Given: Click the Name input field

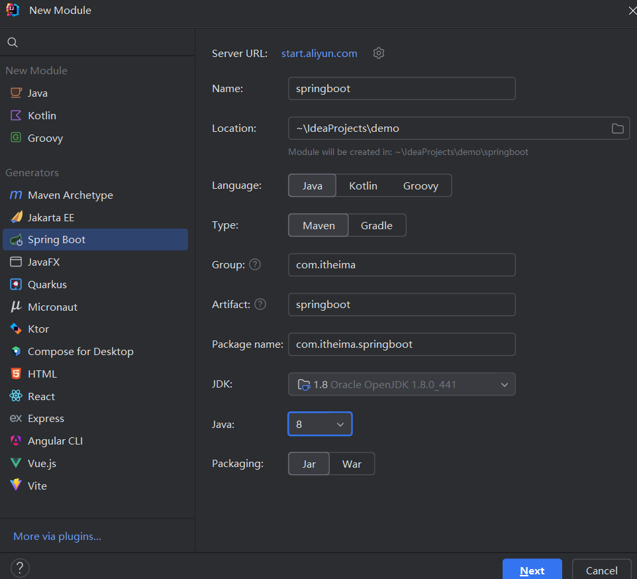Looking at the screenshot, I should point(402,89).
